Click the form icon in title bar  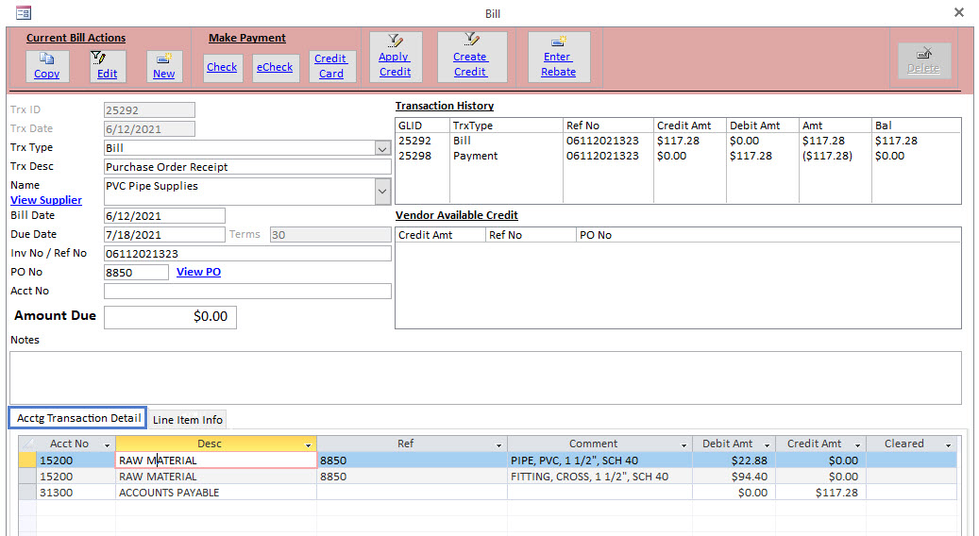tap(23, 12)
